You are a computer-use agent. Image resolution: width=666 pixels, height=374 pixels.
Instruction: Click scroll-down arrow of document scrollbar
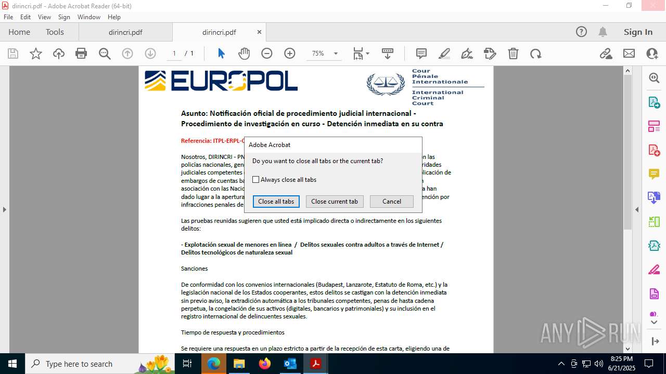click(x=627, y=349)
